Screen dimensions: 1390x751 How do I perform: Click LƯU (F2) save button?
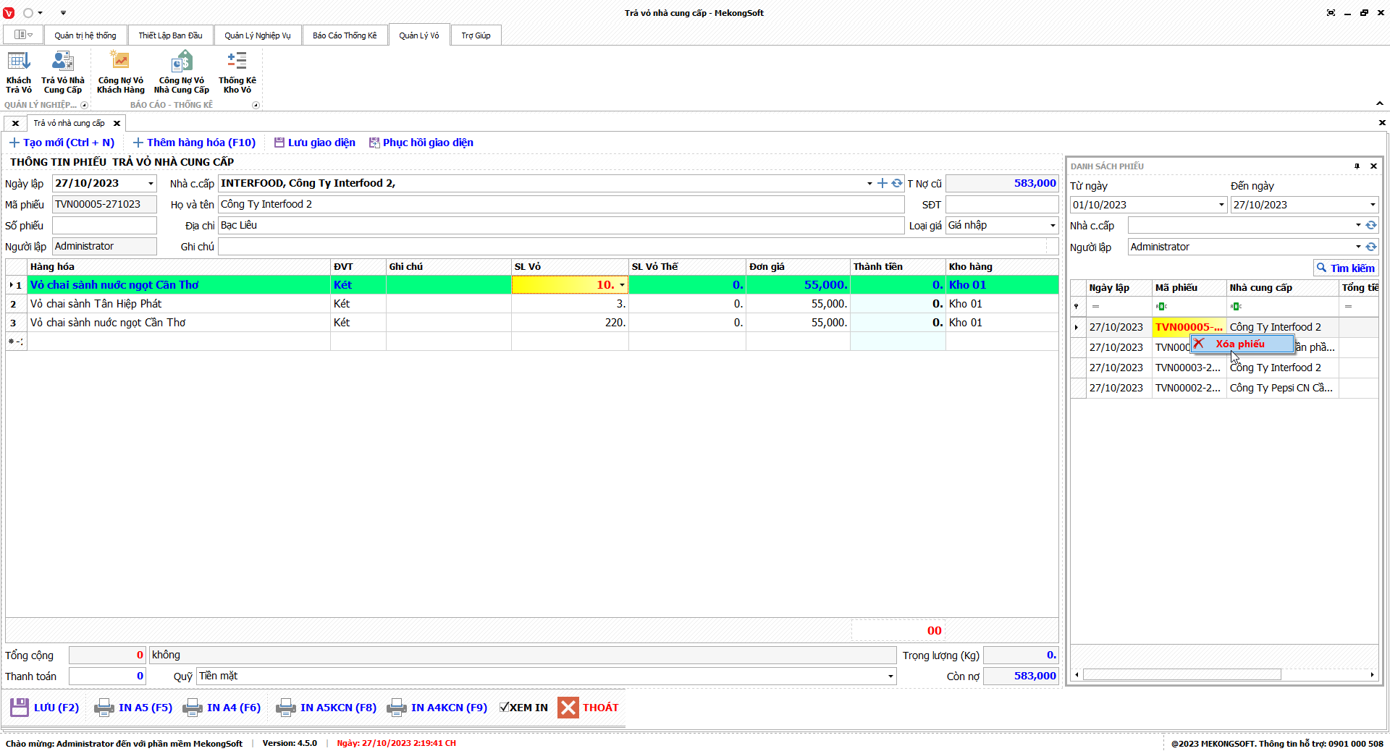click(x=45, y=708)
